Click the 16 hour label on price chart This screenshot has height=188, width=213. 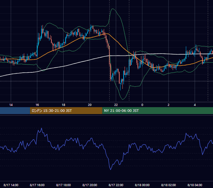pos(37,105)
